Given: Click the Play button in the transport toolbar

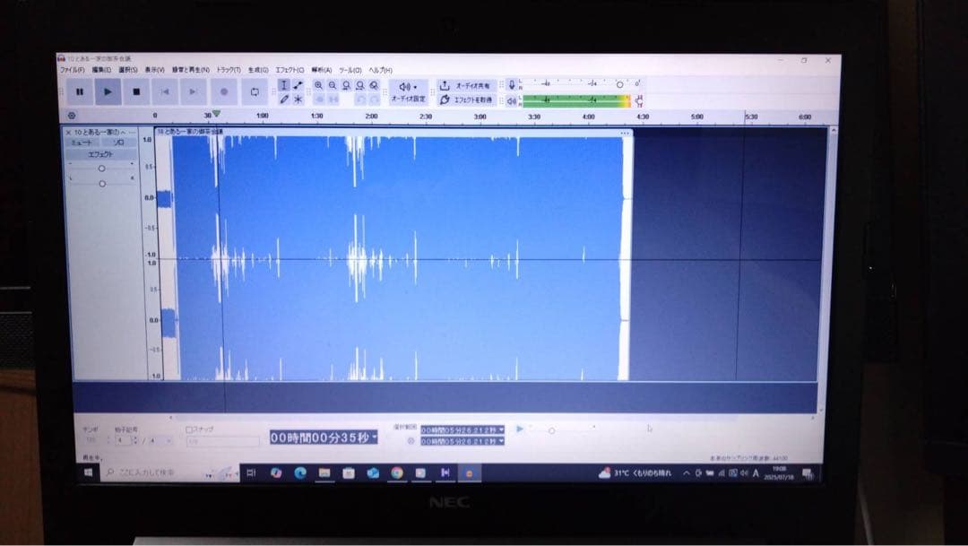Looking at the screenshot, I should [x=108, y=91].
